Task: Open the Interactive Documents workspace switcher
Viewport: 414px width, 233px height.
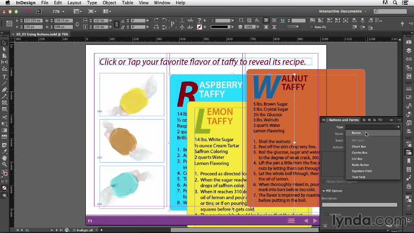Action: 343,11
